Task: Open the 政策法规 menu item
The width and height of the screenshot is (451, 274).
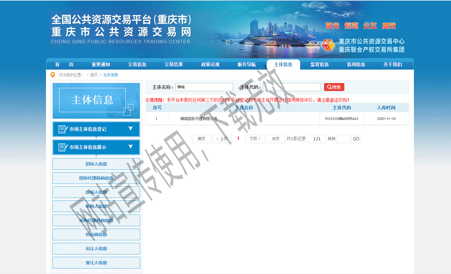Action: [210, 64]
